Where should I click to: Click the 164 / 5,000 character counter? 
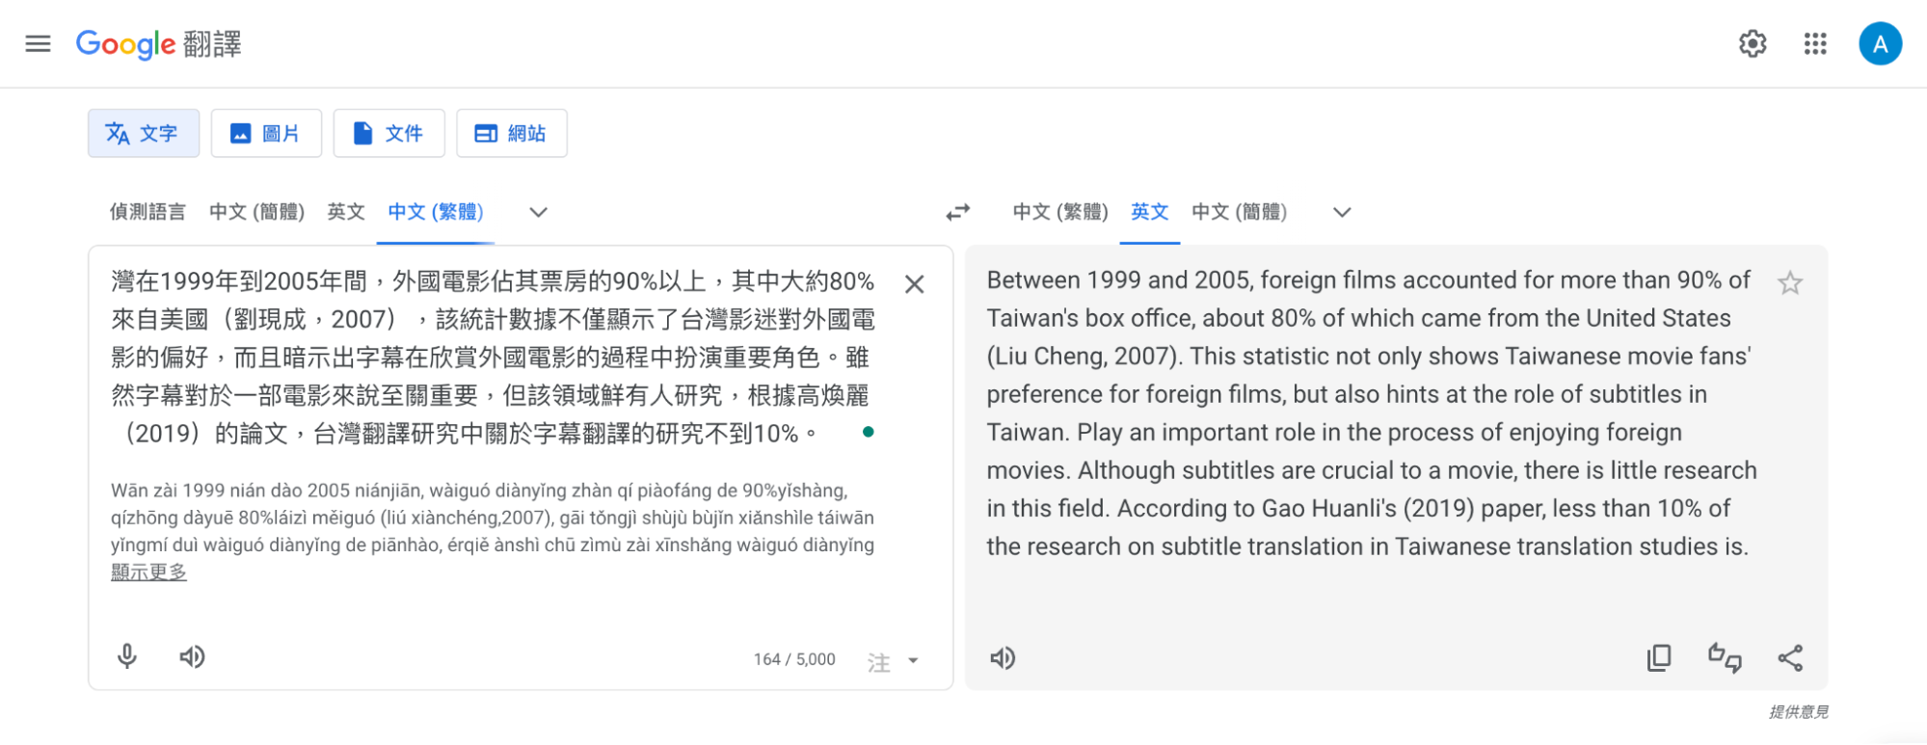[x=794, y=659]
